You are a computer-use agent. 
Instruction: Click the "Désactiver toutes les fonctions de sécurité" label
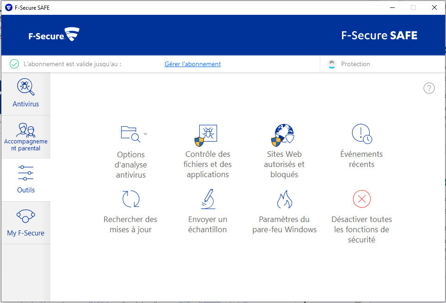coord(361,229)
